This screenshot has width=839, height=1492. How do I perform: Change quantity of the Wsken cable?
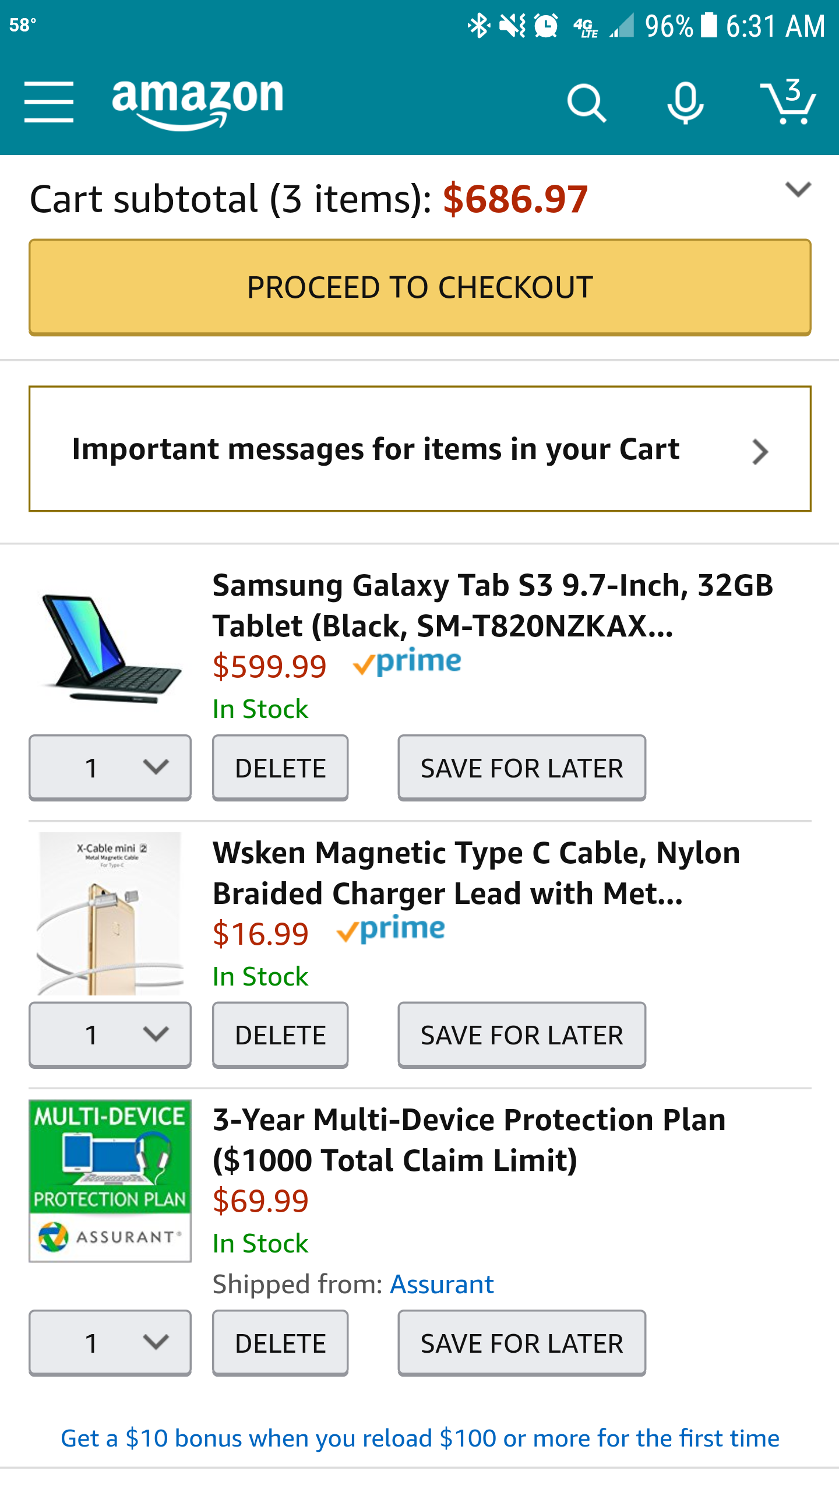pyautogui.click(x=110, y=1035)
